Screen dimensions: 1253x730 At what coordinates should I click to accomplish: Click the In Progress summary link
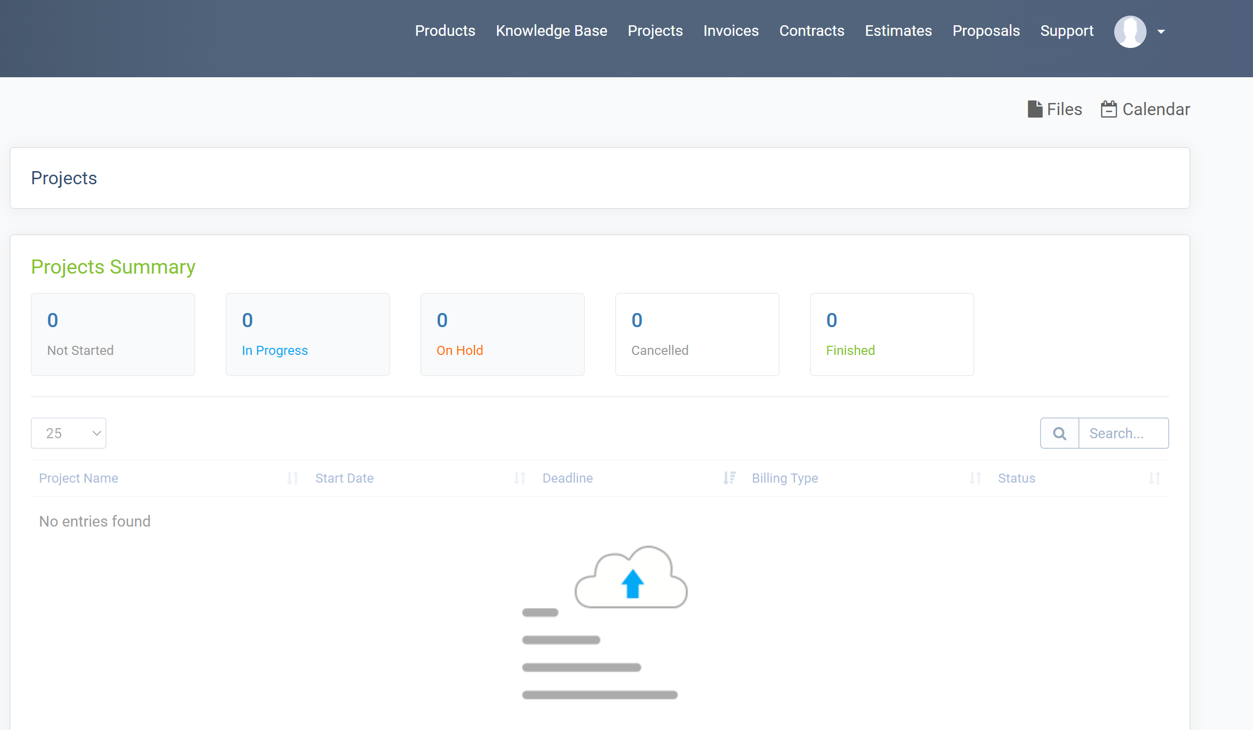point(275,350)
